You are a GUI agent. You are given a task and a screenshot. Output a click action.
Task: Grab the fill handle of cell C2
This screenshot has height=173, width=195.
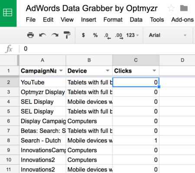point(159,87)
